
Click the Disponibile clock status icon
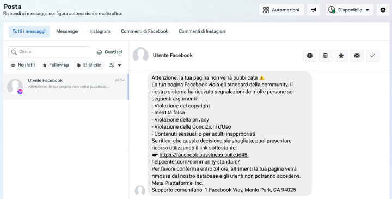pyautogui.click(x=332, y=10)
